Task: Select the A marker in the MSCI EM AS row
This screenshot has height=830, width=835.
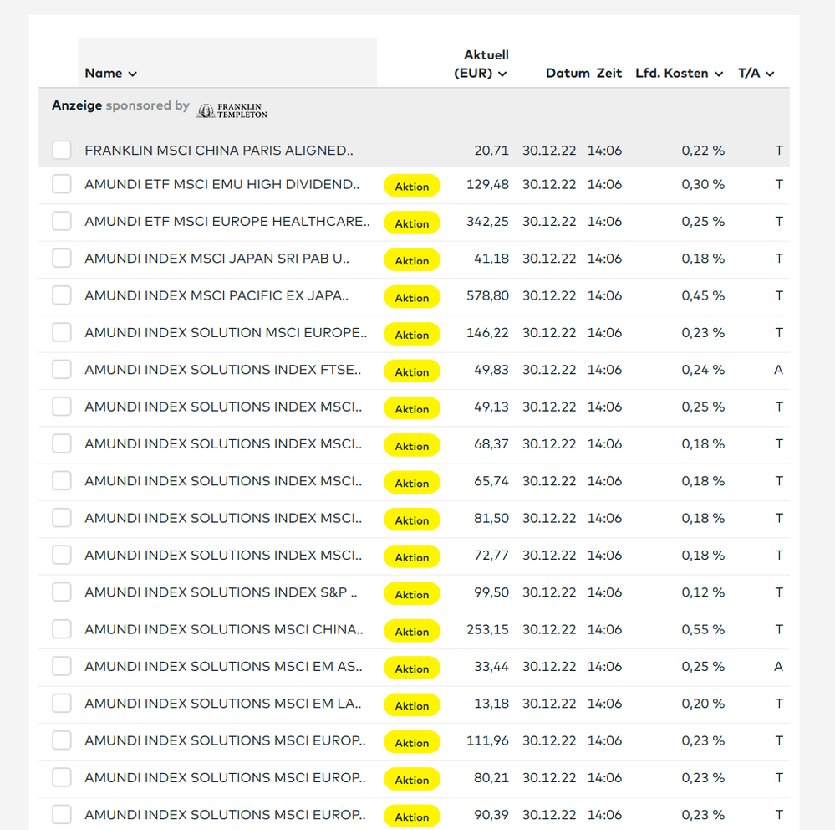Action: click(778, 666)
